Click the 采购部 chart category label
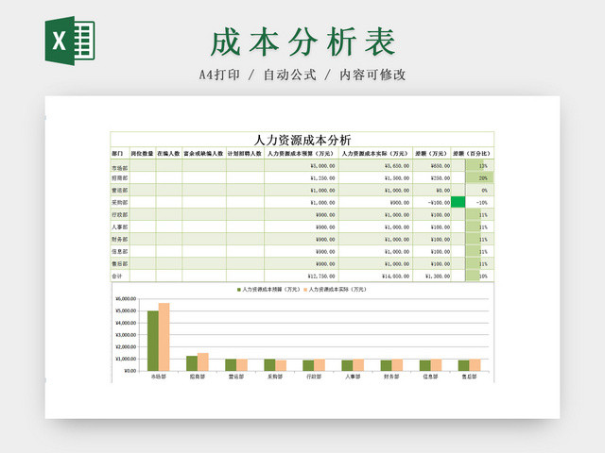605x453 pixels. [275, 377]
